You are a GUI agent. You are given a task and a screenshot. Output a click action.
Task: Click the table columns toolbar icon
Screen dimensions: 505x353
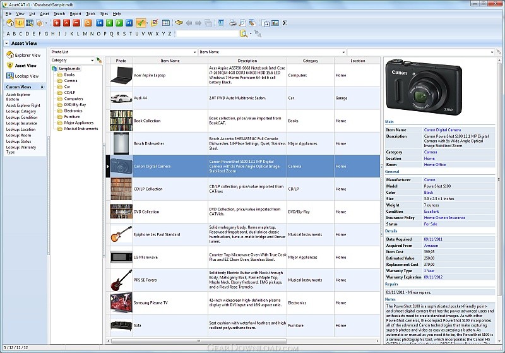pos(166,23)
